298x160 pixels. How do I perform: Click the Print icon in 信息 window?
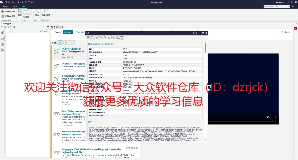pos(92,38)
